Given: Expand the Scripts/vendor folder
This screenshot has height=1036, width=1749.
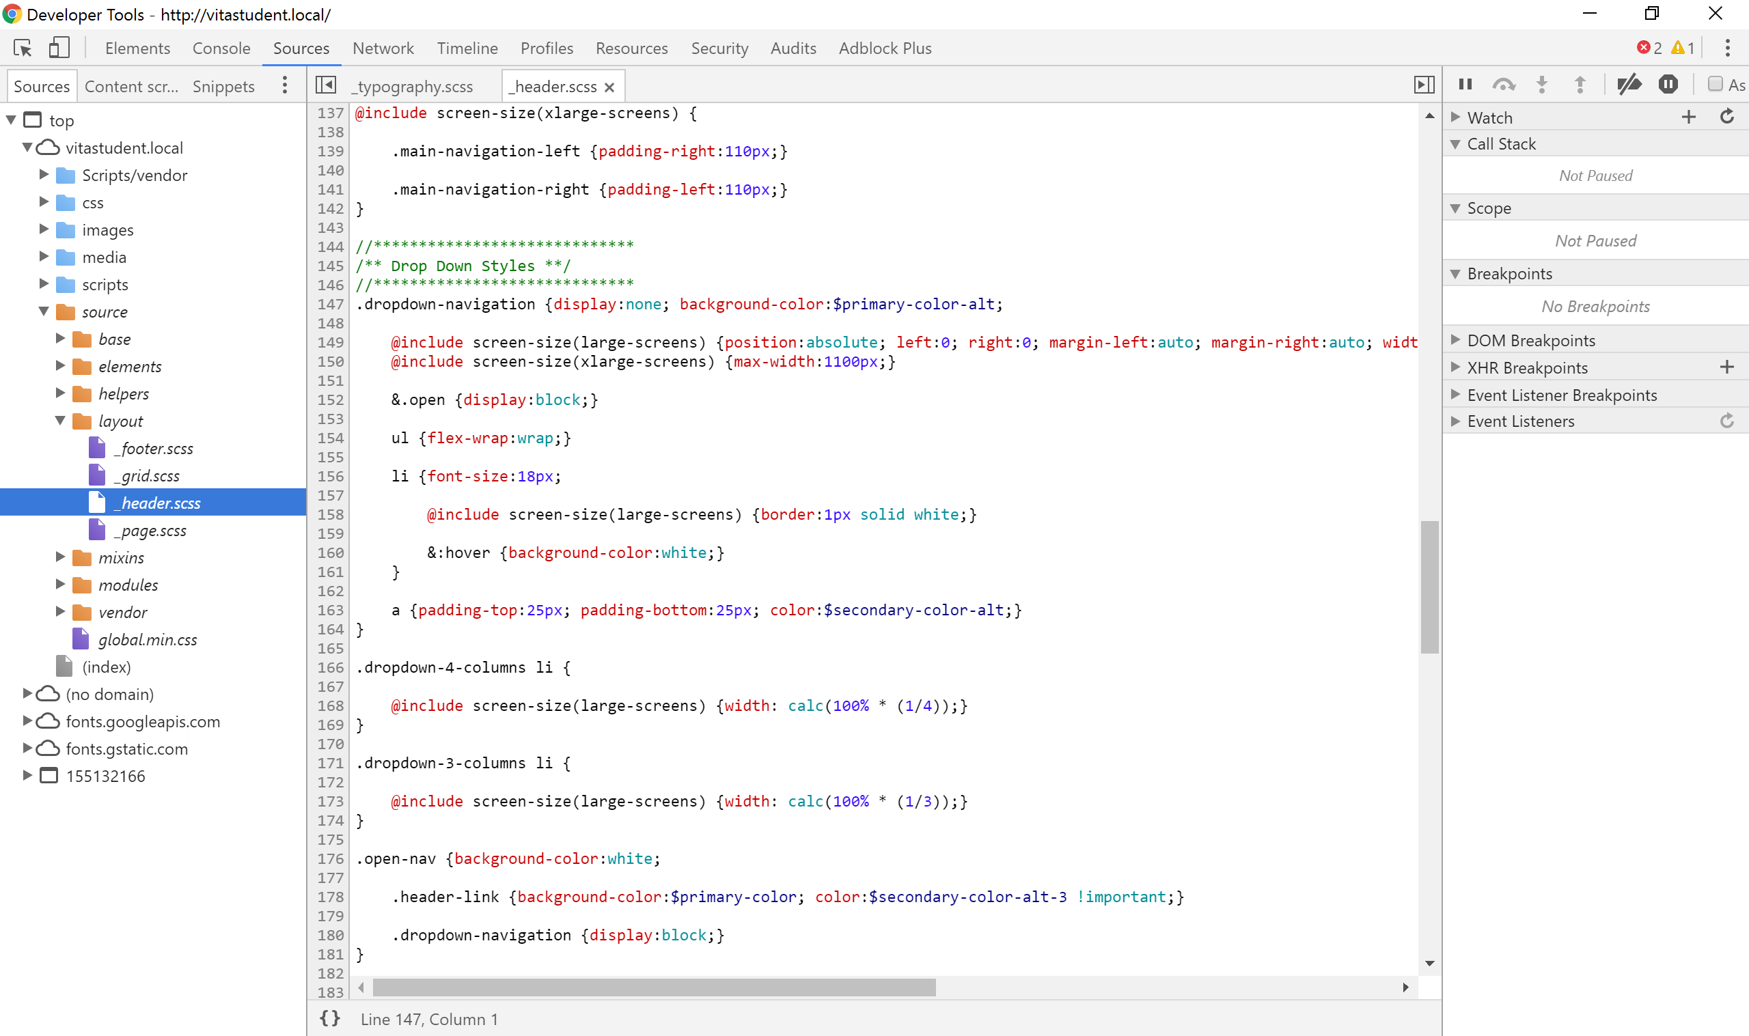Looking at the screenshot, I should click(x=44, y=175).
